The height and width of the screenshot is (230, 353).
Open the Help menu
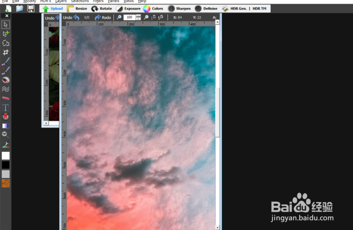[142, 1]
